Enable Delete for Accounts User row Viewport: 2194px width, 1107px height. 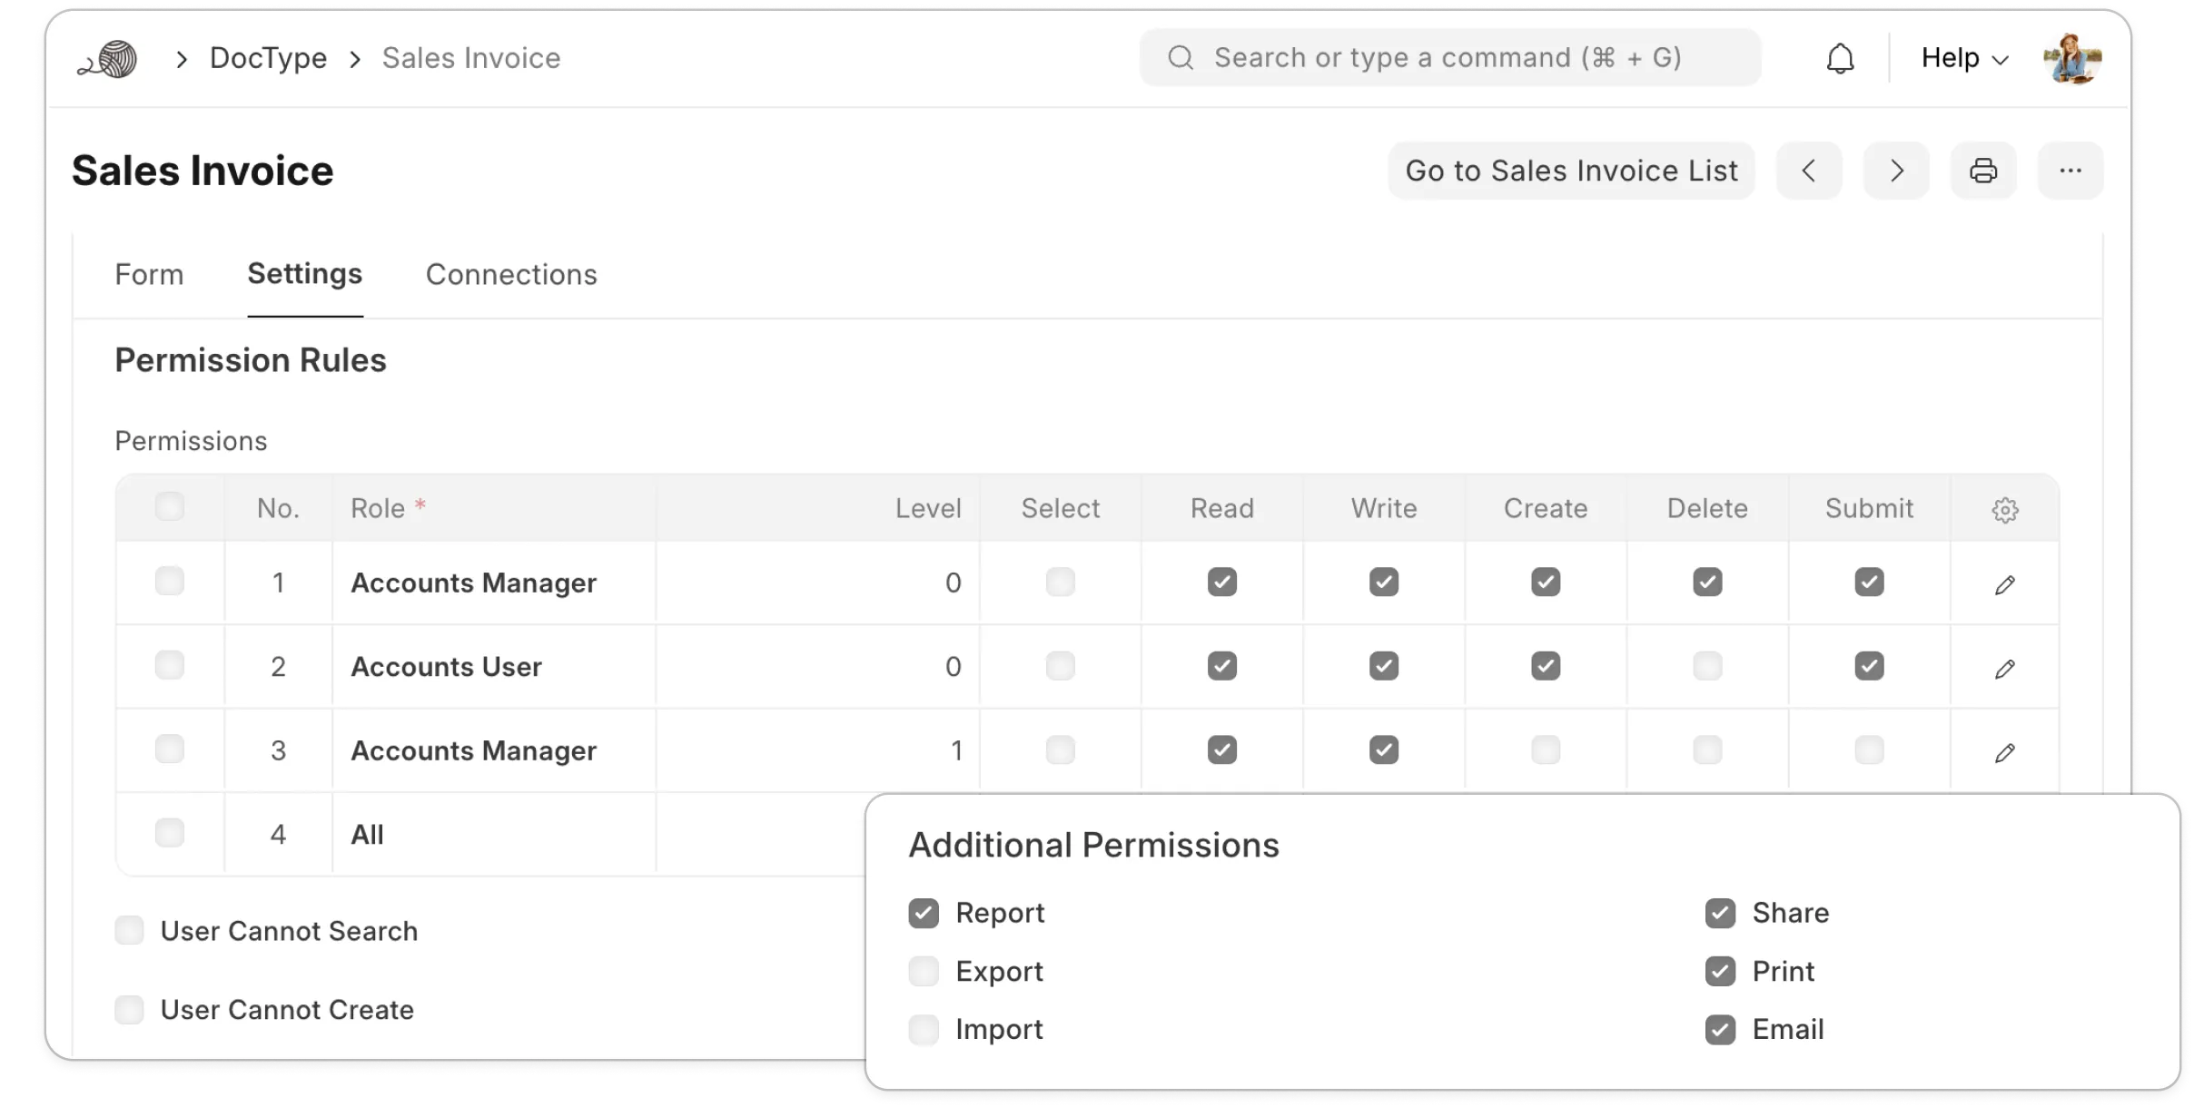tap(1707, 667)
